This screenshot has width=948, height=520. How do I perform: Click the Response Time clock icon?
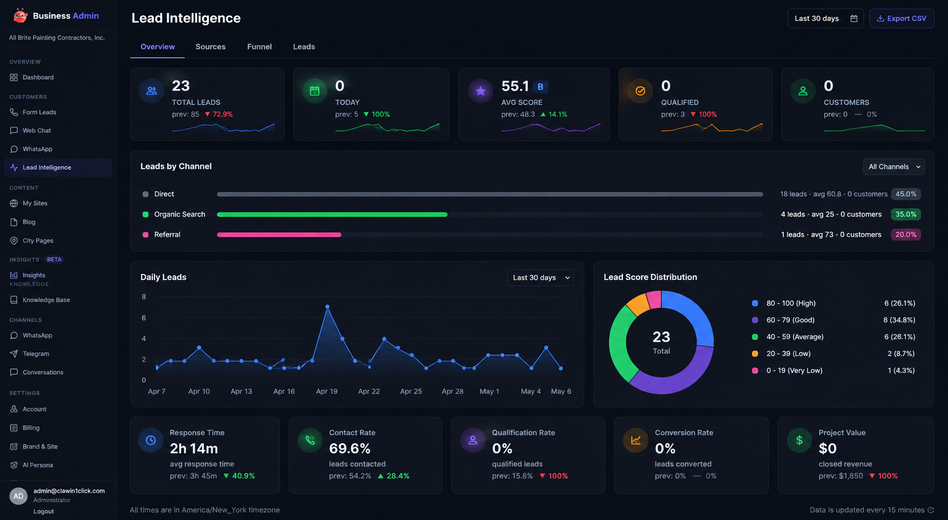(151, 441)
